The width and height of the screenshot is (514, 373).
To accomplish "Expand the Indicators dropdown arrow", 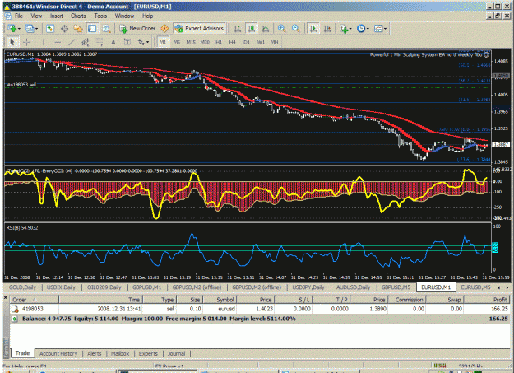I will [350, 29].
